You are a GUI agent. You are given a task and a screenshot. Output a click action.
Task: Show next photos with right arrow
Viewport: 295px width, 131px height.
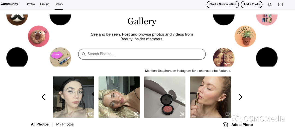240,97
